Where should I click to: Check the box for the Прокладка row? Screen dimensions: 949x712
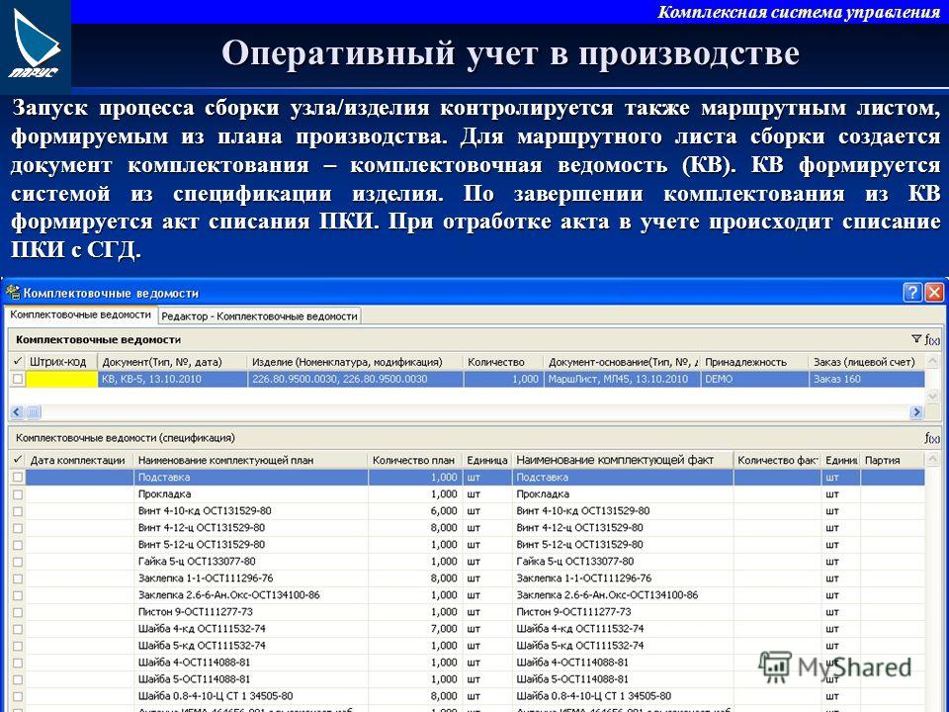(x=18, y=494)
